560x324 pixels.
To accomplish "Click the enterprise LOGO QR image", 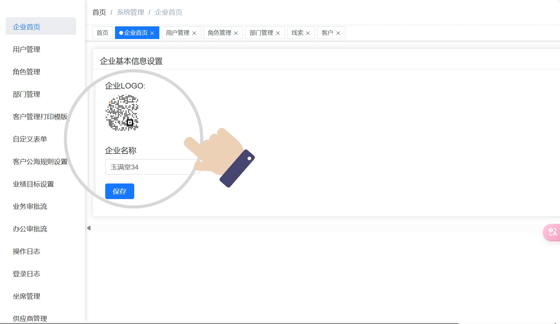I will tap(122, 113).
